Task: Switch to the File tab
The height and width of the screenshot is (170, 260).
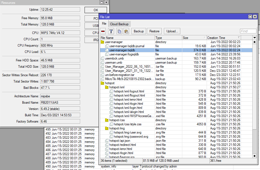Action: point(104,24)
